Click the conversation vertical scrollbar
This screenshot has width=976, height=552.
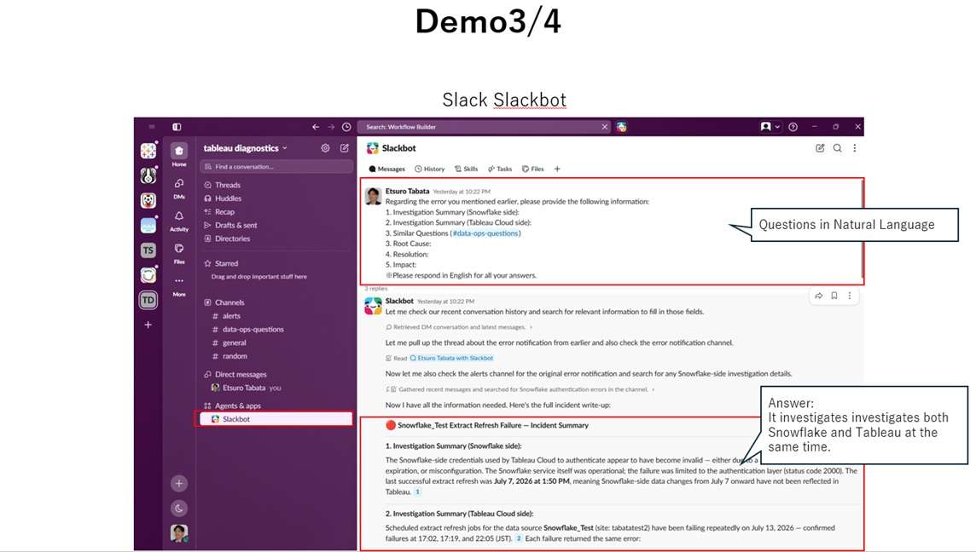862,229
